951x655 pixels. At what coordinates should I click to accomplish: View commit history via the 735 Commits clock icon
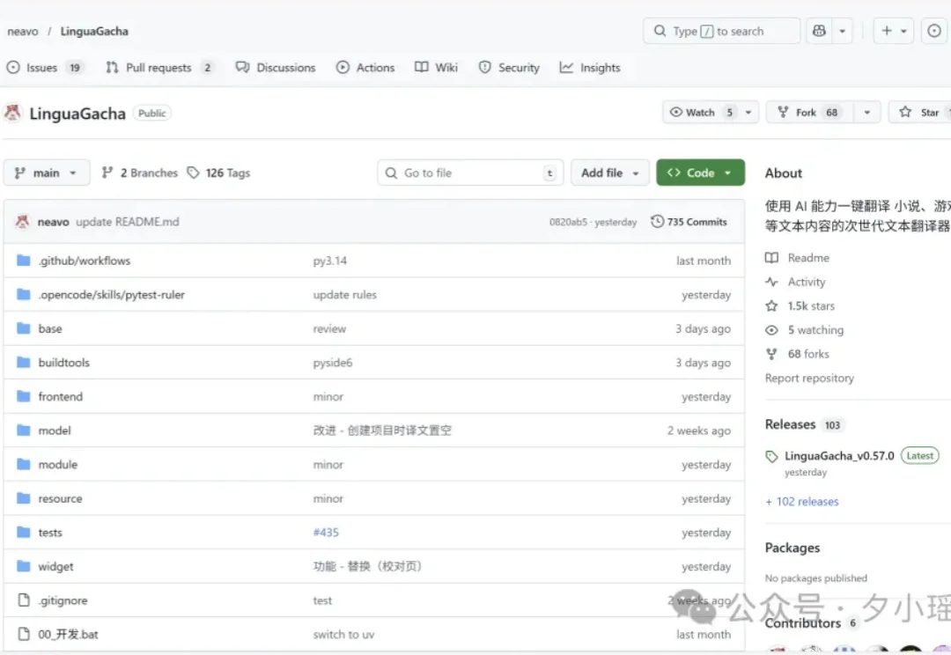[x=656, y=221]
